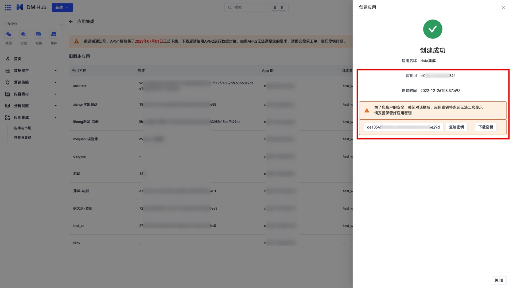Click the green success checkmark icon
Screen dimensions: 513x288
click(x=433, y=29)
